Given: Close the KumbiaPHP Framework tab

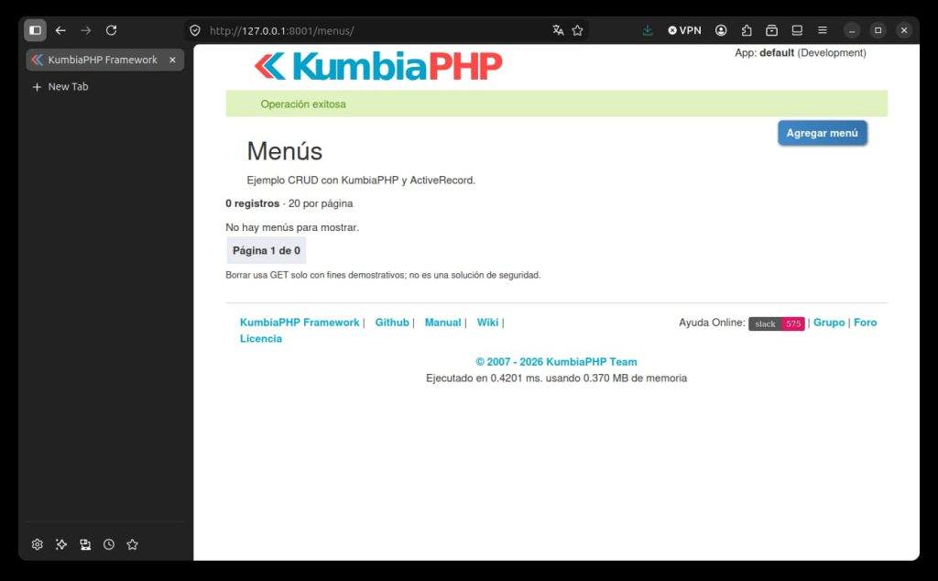Looking at the screenshot, I should [172, 60].
